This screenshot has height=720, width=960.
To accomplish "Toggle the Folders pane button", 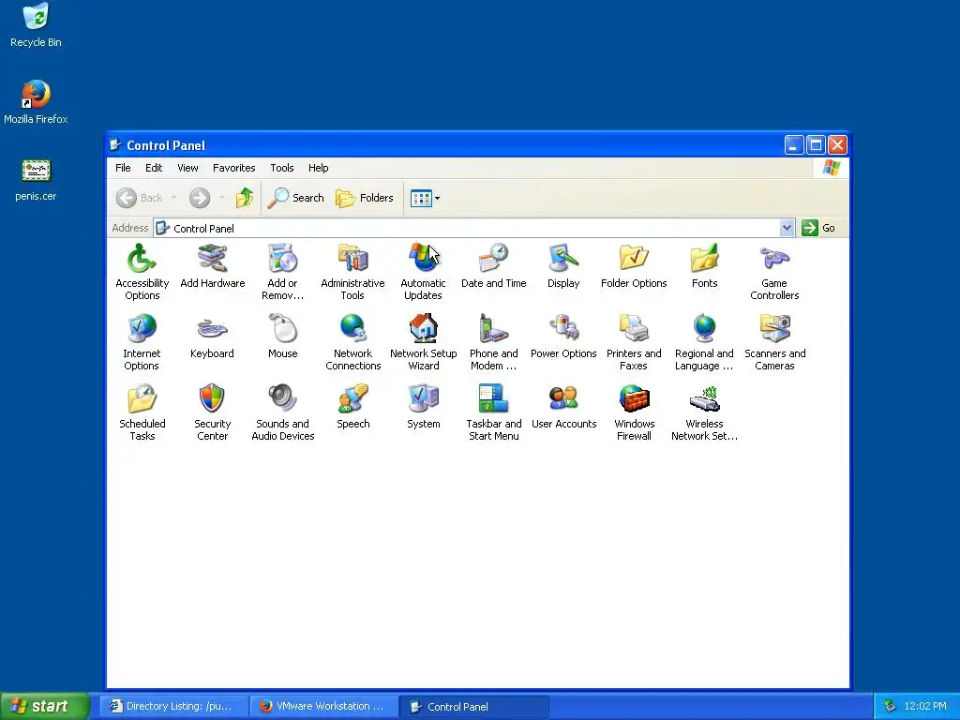I will pos(365,198).
